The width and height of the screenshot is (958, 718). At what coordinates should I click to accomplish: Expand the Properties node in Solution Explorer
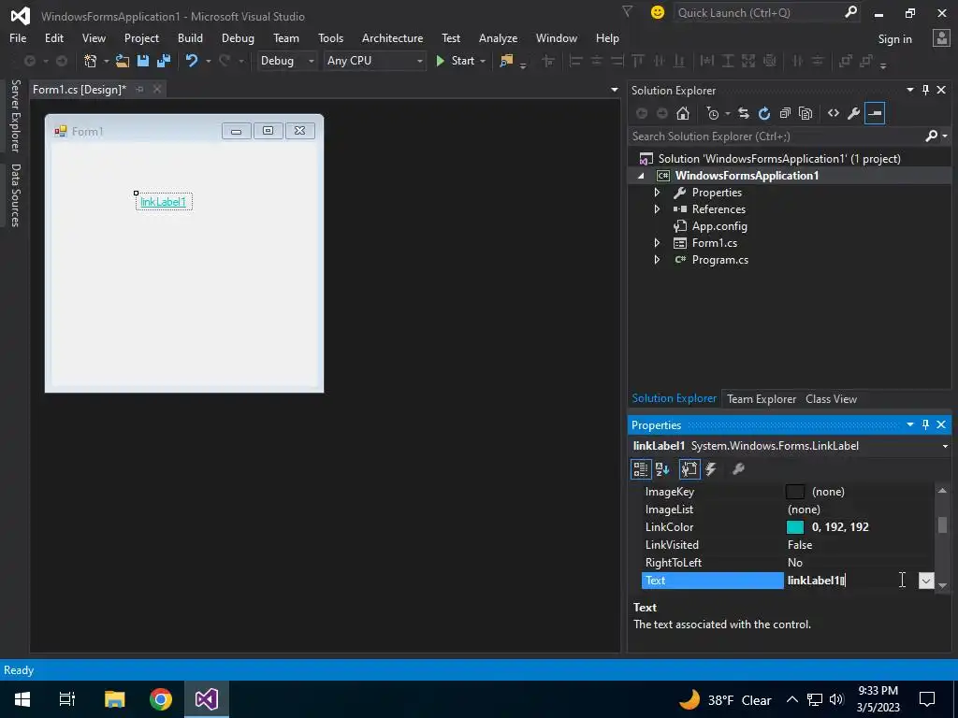[657, 193]
